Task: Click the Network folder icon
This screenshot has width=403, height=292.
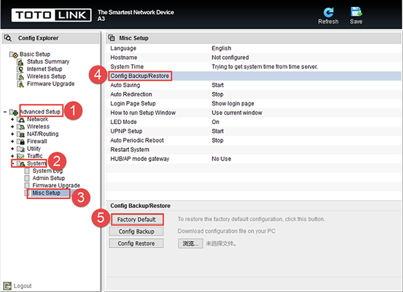Action: pyautogui.click(x=21, y=120)
